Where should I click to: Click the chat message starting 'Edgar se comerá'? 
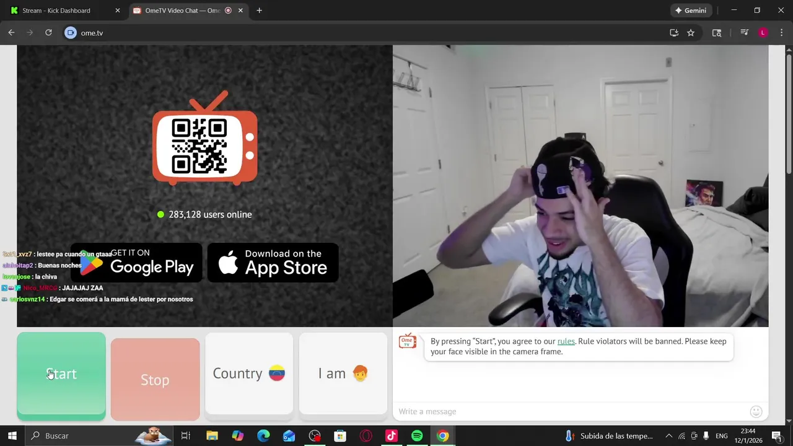point(121,299)
